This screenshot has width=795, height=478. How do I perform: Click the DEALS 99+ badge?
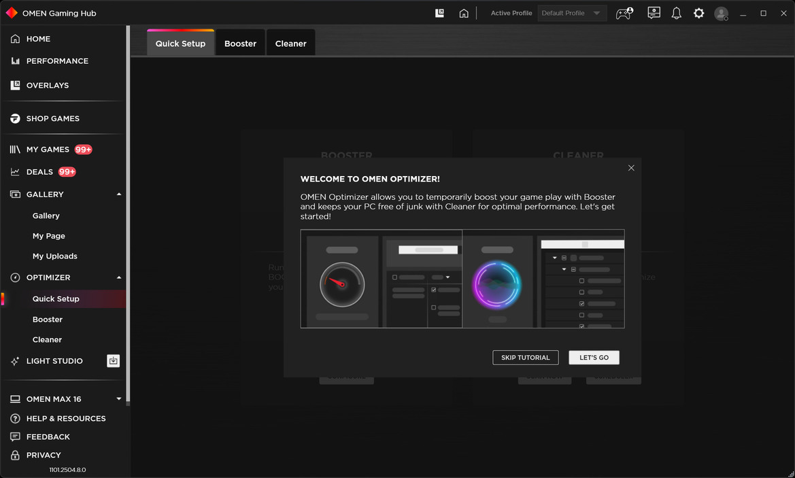pos(67,172)
